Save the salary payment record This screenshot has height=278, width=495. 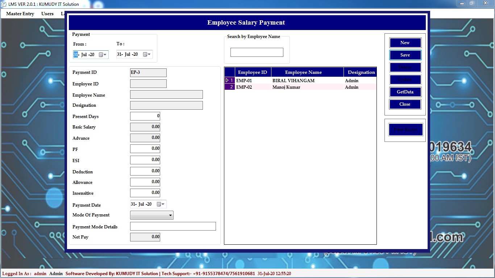click(405, 55)
